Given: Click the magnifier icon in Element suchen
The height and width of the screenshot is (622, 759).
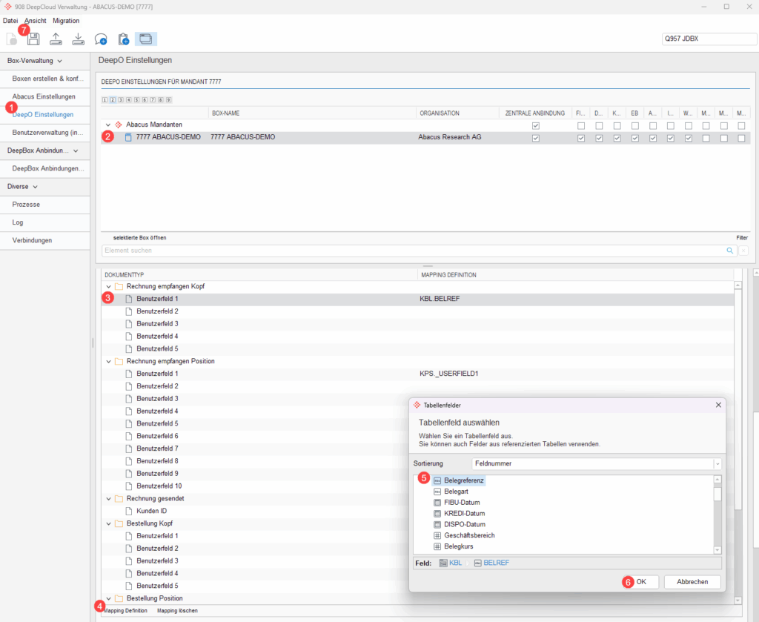Looking at the screenshot, I should click(729, 251).
